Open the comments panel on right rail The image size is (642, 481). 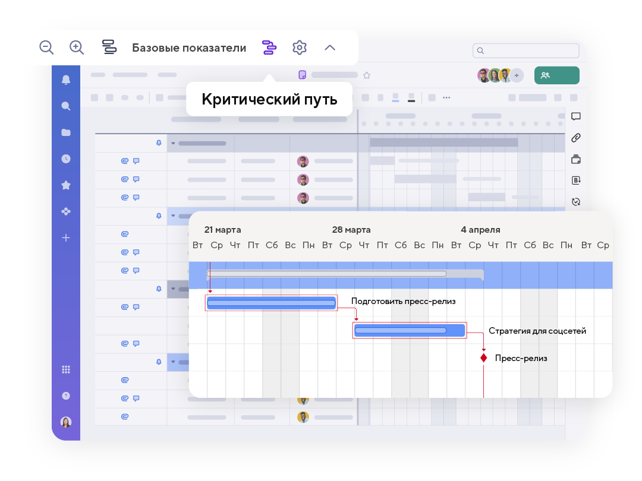click(575, 116)
